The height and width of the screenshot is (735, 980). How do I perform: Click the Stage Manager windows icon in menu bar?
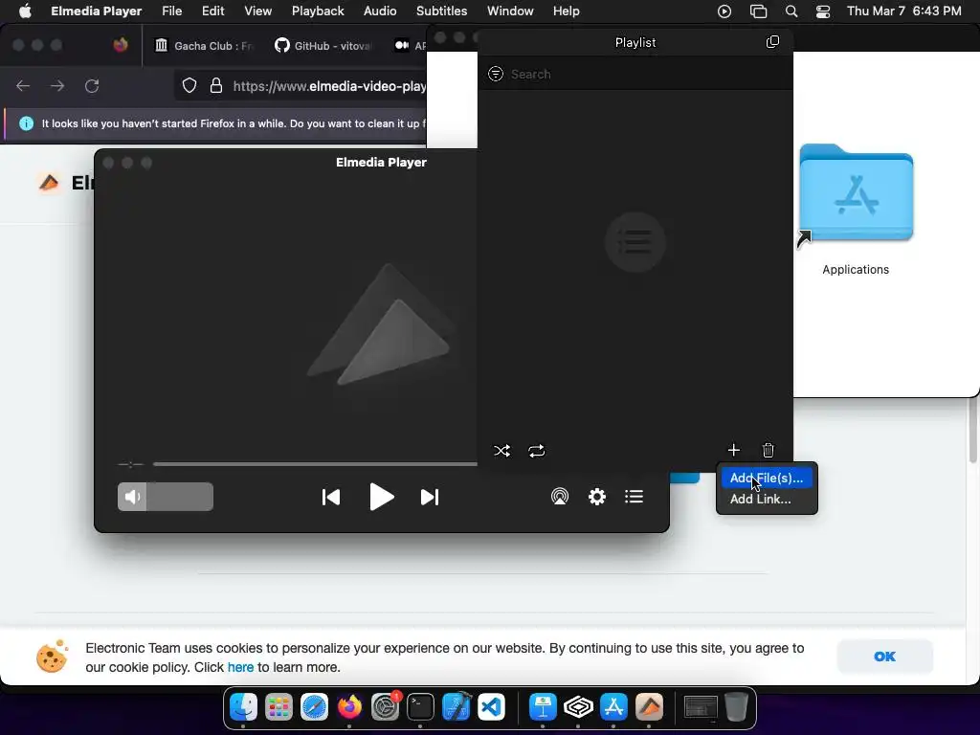tap(758, 11)
